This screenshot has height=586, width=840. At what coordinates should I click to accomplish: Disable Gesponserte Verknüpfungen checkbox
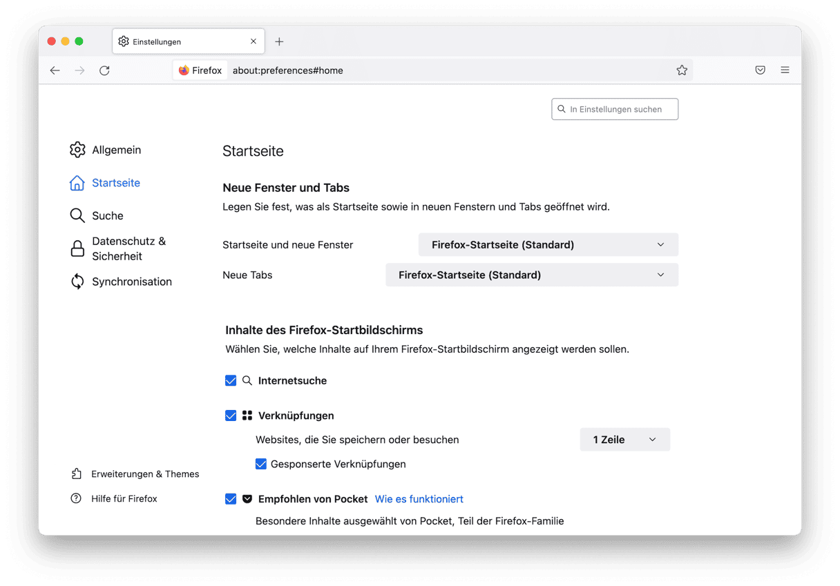pos(261,464)
